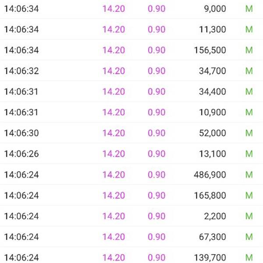Click the 0.90 change in the 14:06:26 row
This screenshot has width=263, height=263.
(x=156, y=154)
